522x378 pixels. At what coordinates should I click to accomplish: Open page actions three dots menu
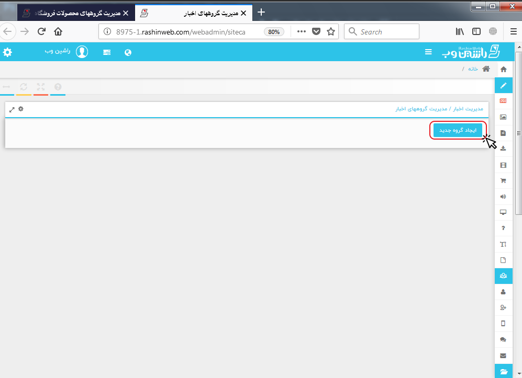click(x=301, y=31)
